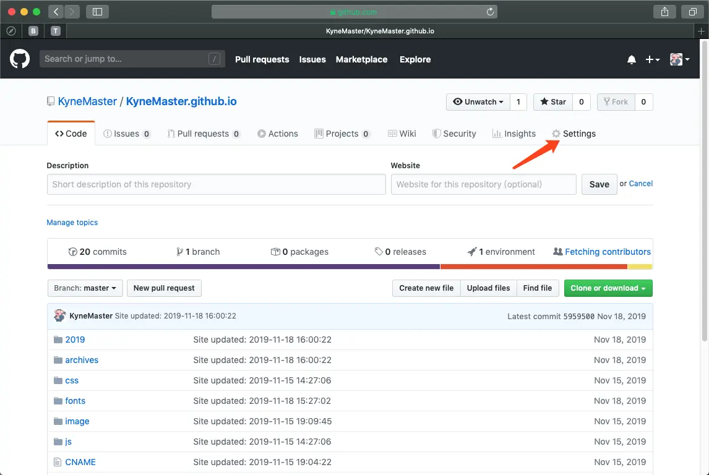
Task: Reload the page with refresh icon
Action: (x=490, y=12)
